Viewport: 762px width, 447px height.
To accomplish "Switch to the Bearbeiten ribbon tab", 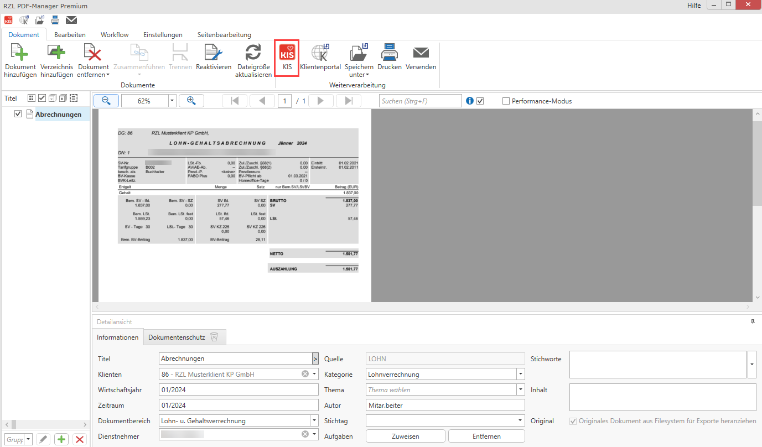I will 70,34.
